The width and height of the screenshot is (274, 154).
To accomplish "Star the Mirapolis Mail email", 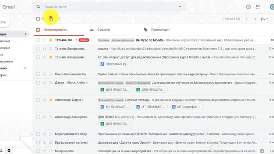I will point(45,151).
